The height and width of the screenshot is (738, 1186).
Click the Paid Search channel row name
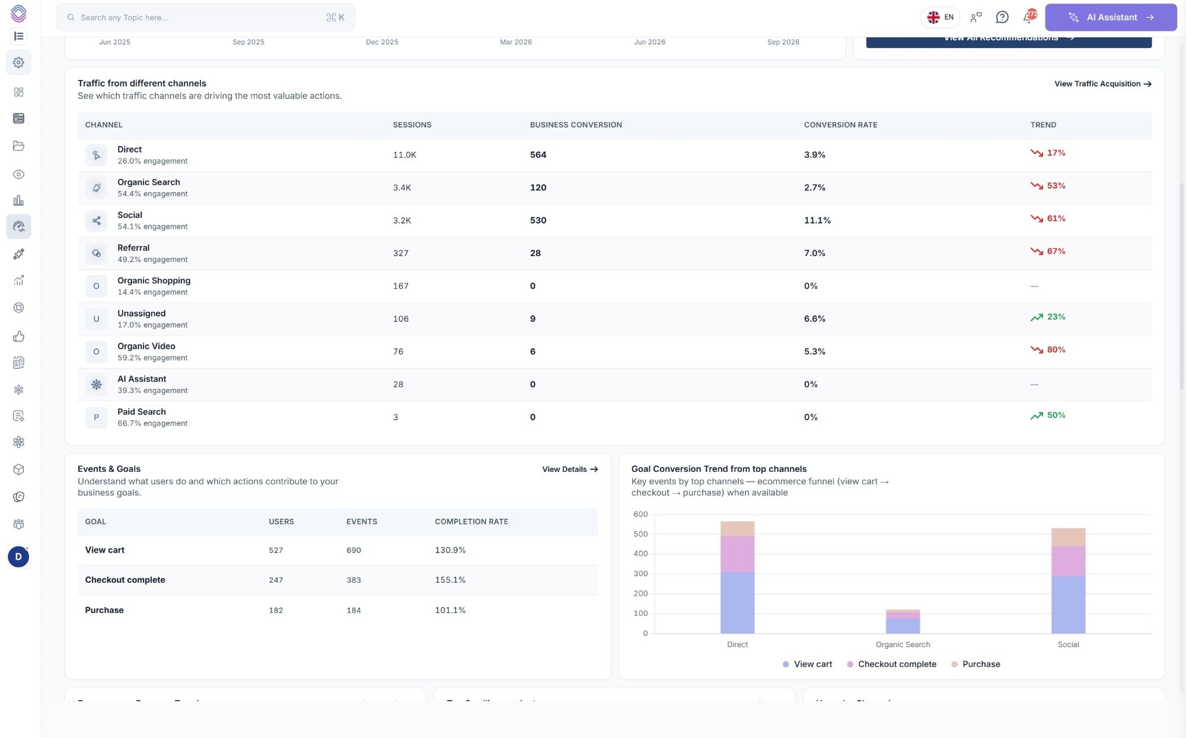coord(141,411)
